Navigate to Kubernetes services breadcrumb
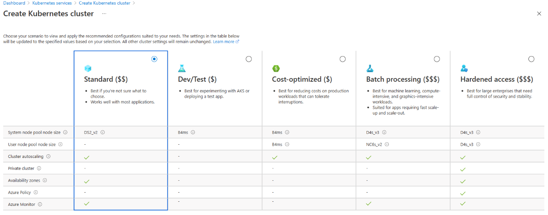 click(x=52, y=3)
